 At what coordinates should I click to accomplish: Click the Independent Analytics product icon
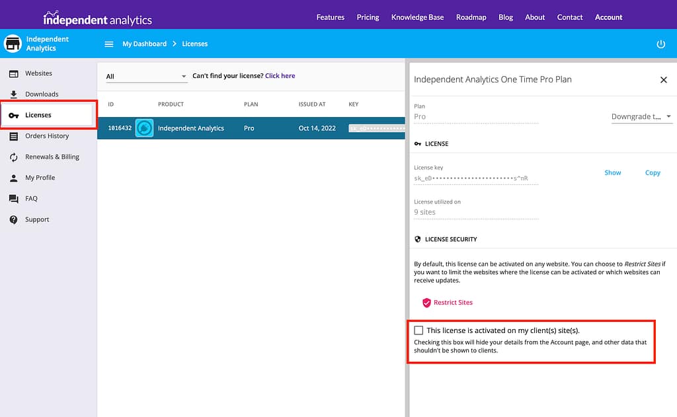pyautogui.click(x=144, y=128)
